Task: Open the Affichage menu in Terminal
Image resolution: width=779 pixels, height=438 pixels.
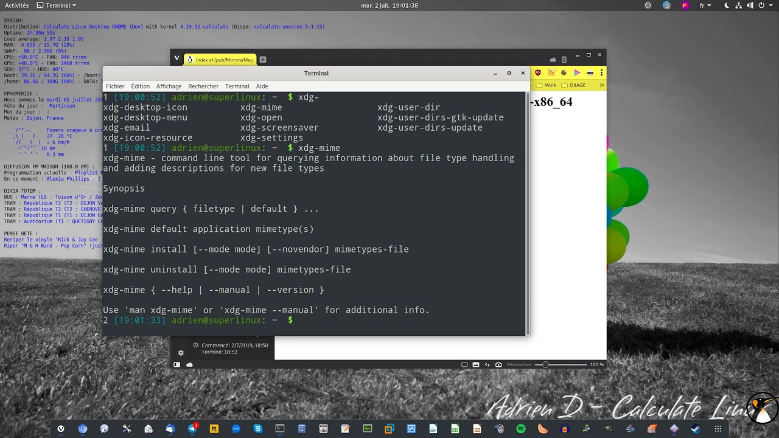Action: pyautogui.click(x=169, y=86)
